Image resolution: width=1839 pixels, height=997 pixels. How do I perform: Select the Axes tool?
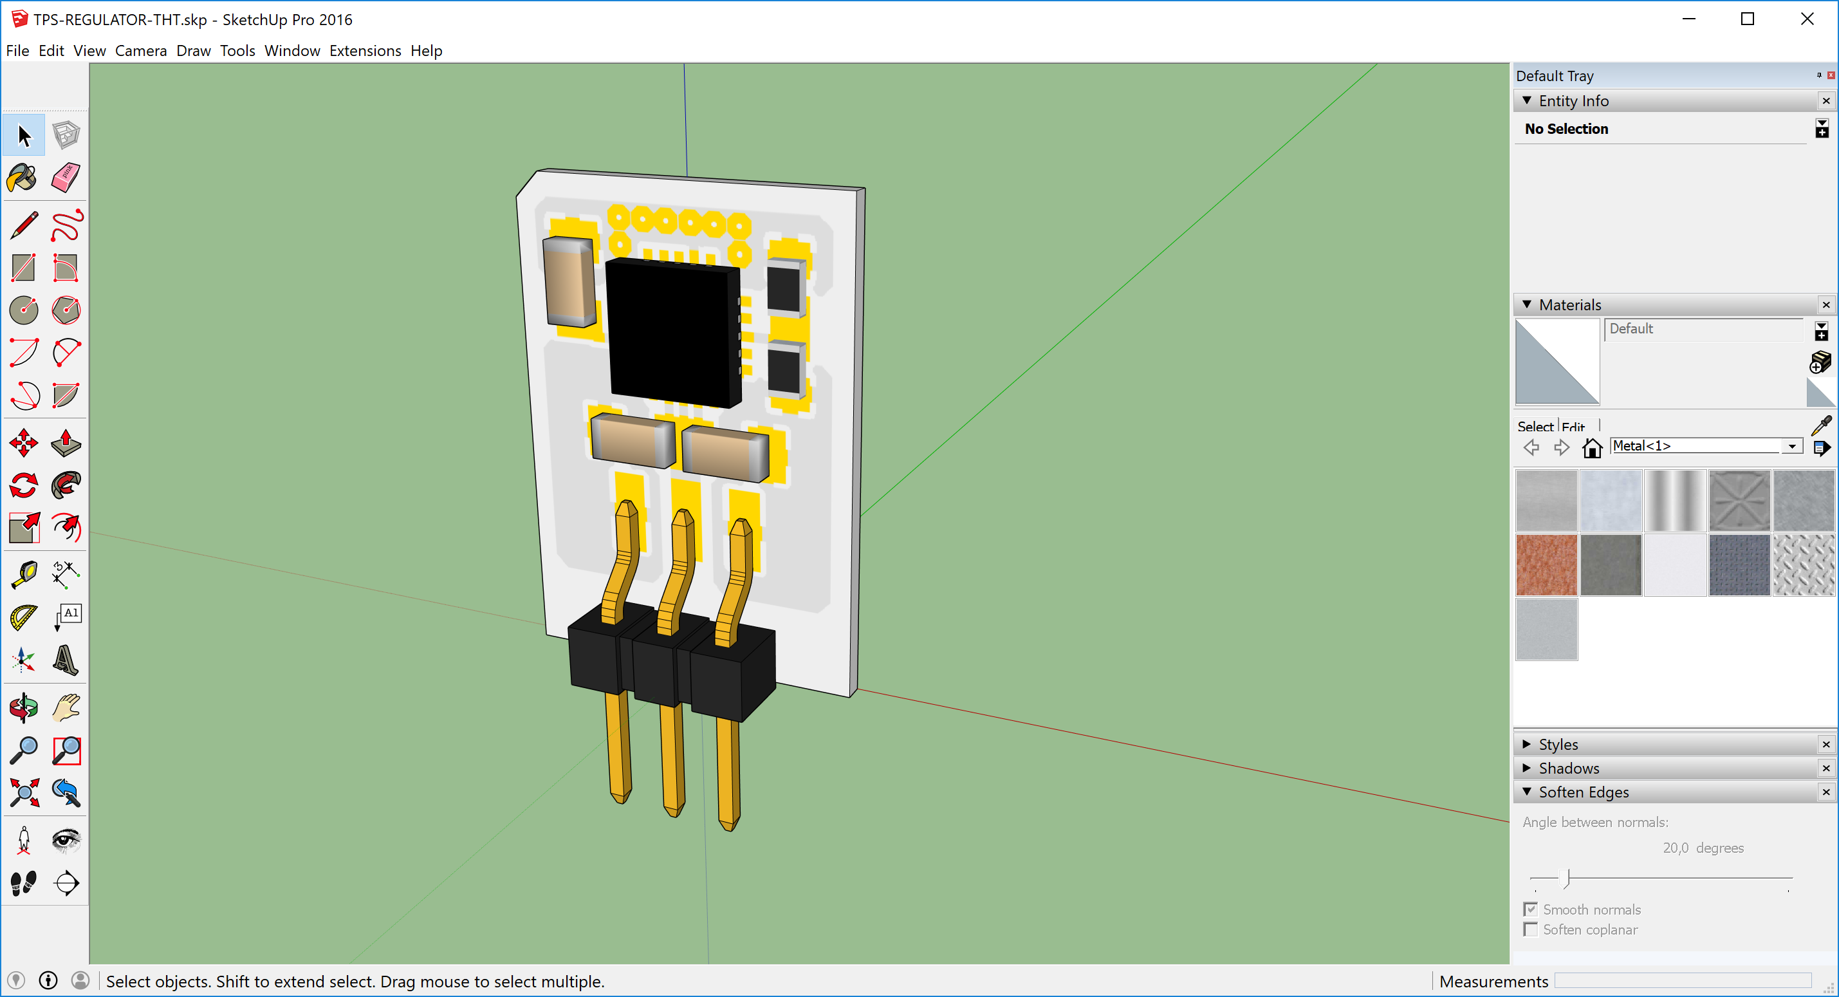pos(24,660)
